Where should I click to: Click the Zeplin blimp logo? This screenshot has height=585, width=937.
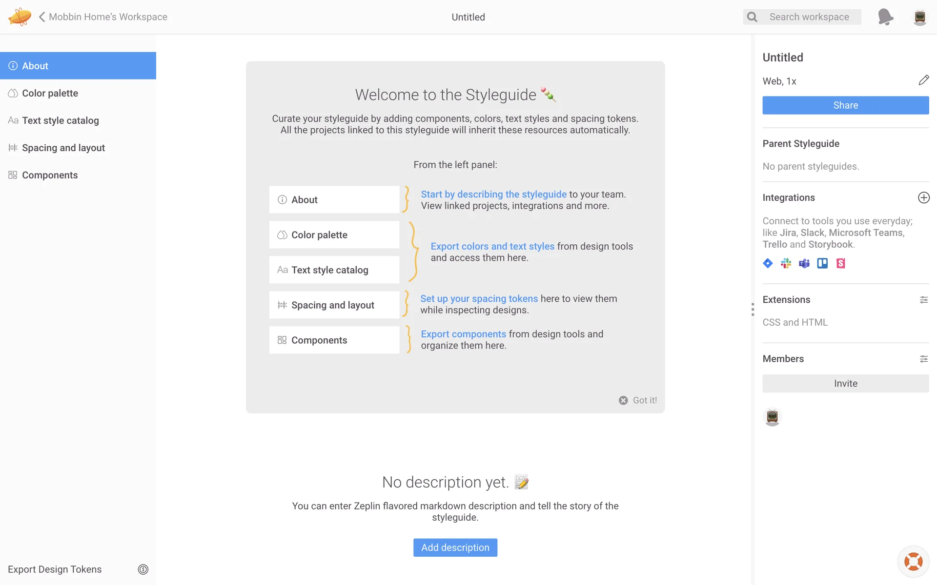[20, 17]
